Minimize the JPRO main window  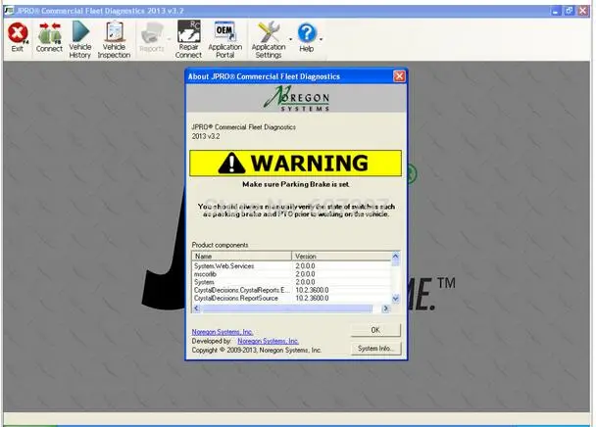556,11
